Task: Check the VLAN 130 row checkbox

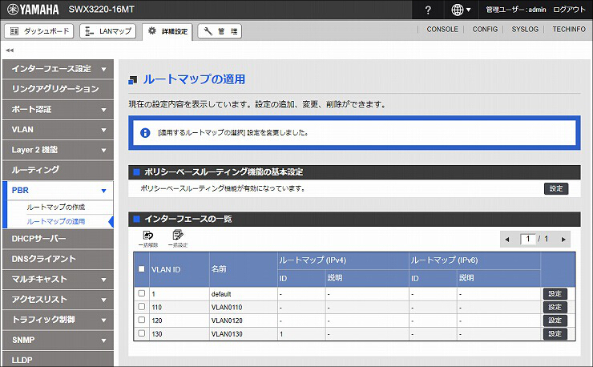Action: click(x=142, y=333)
